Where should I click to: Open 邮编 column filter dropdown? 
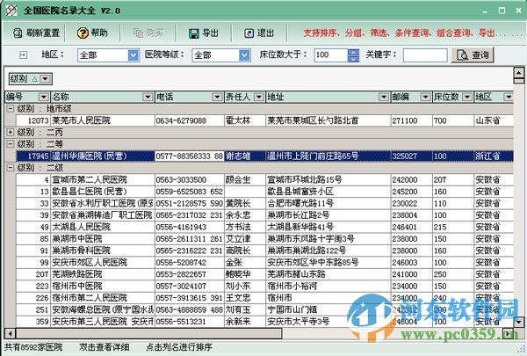pos(425,97)
